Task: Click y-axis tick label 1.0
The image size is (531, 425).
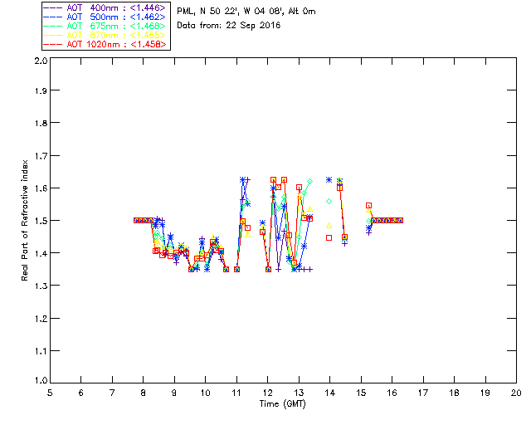Action: (x=41, y=380)
